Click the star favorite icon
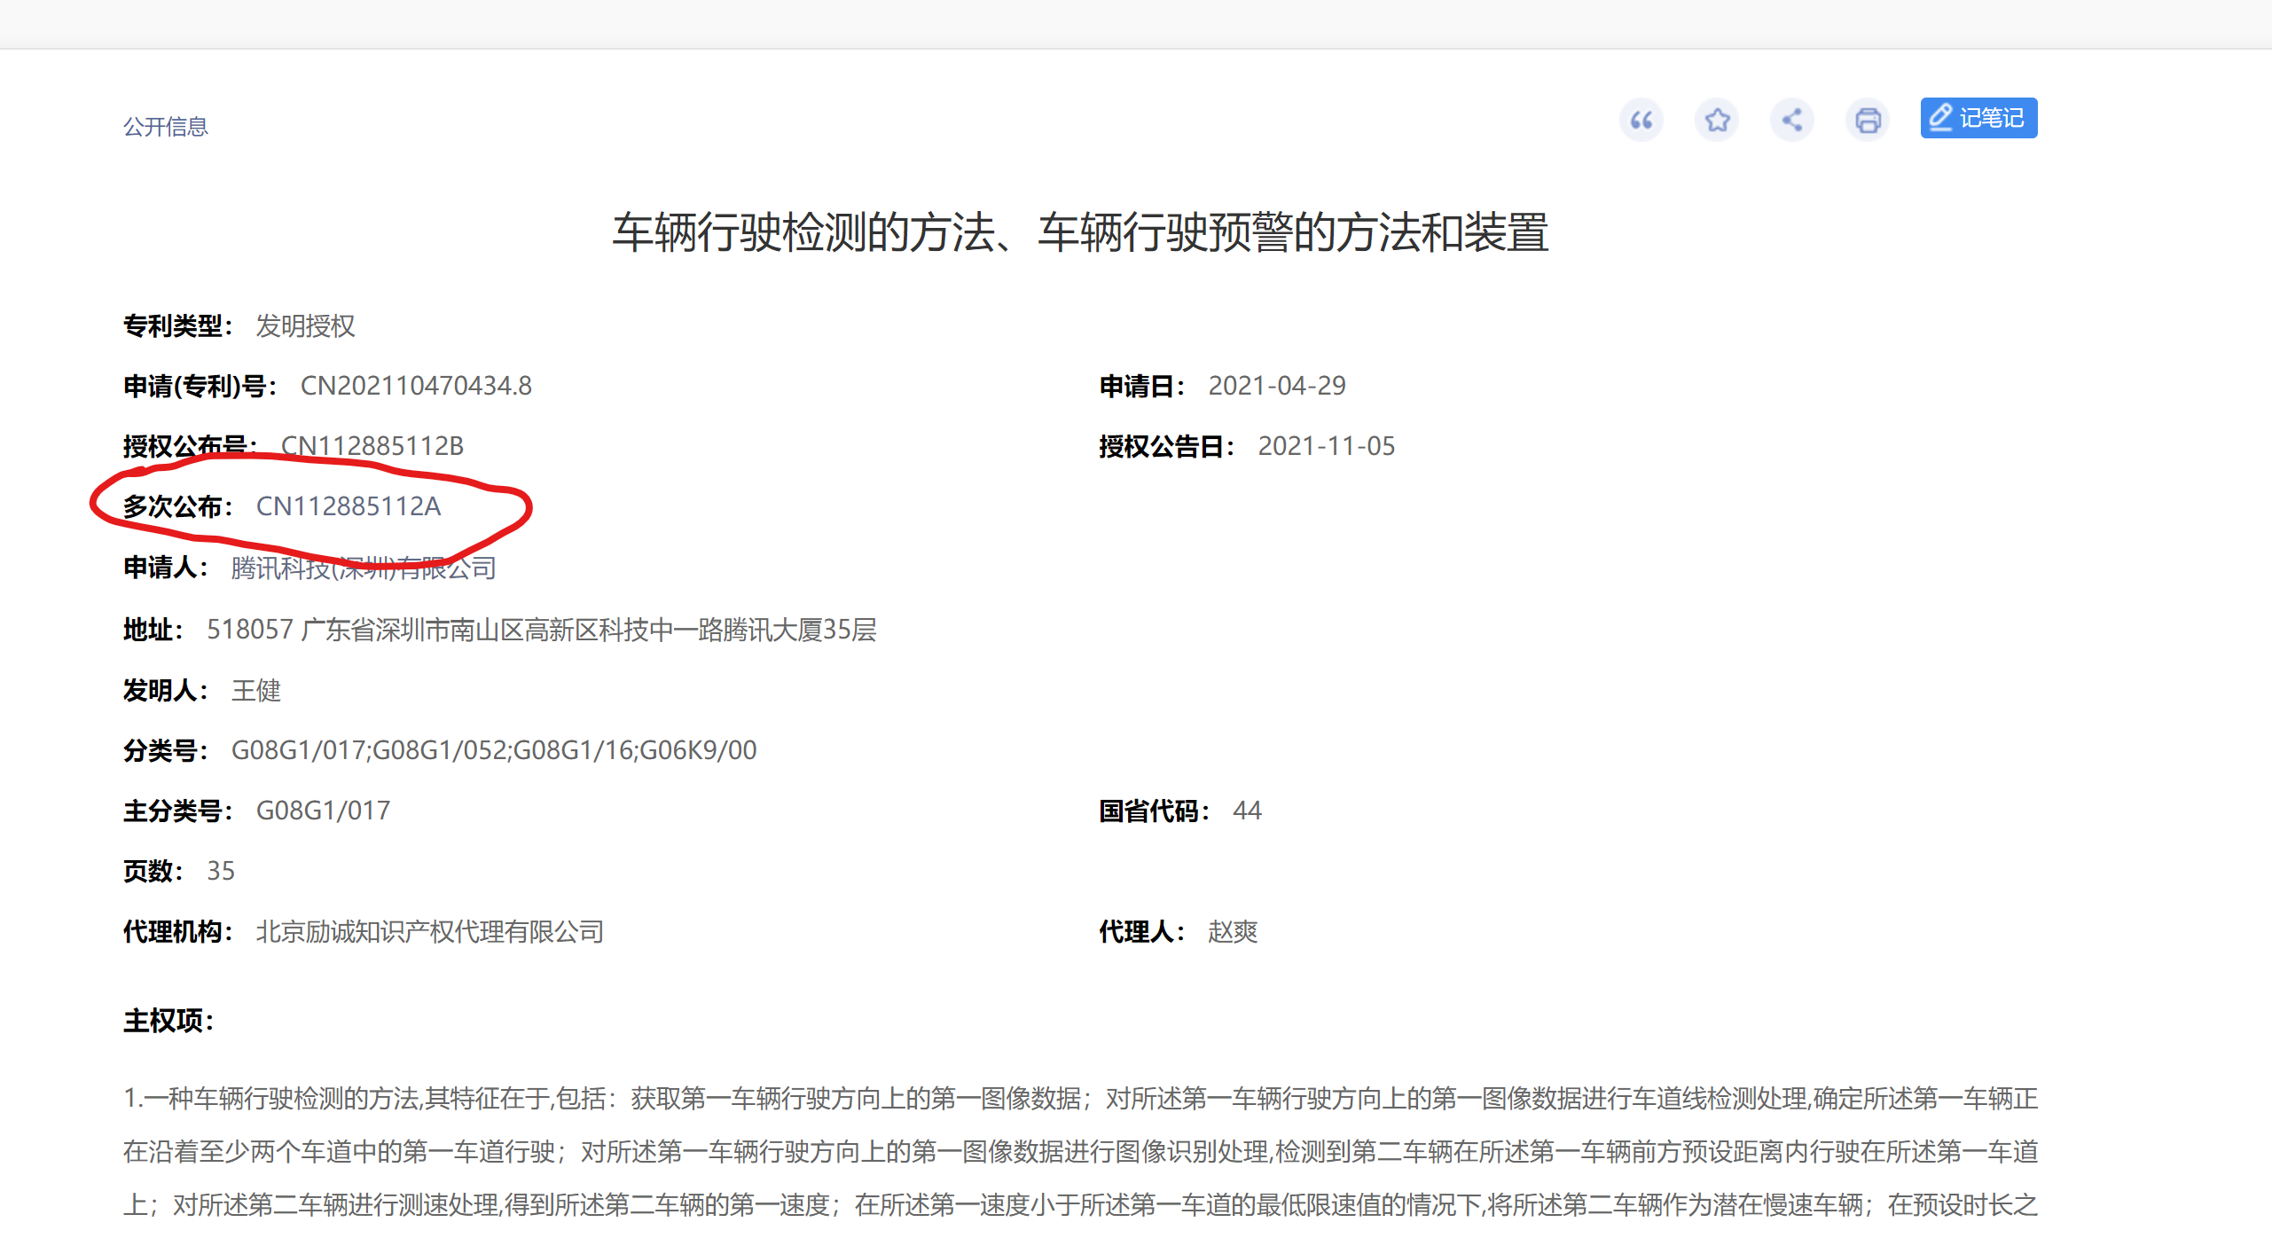 [x=1717, y=120]
